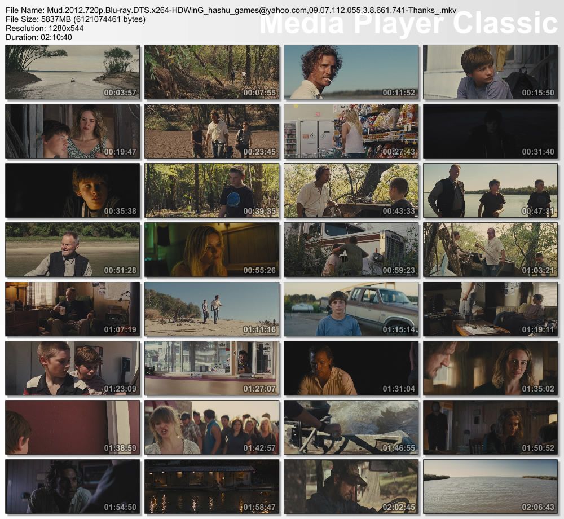Pick the thumbnail marked 00:15:50
The image size is (564, 519).
490,72
